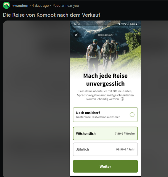The width and height of the screenshot is (168, 177).
Task: Open post 'Die Reise von Komoot nach dem Verkauf'
Action: coord(52,15)
